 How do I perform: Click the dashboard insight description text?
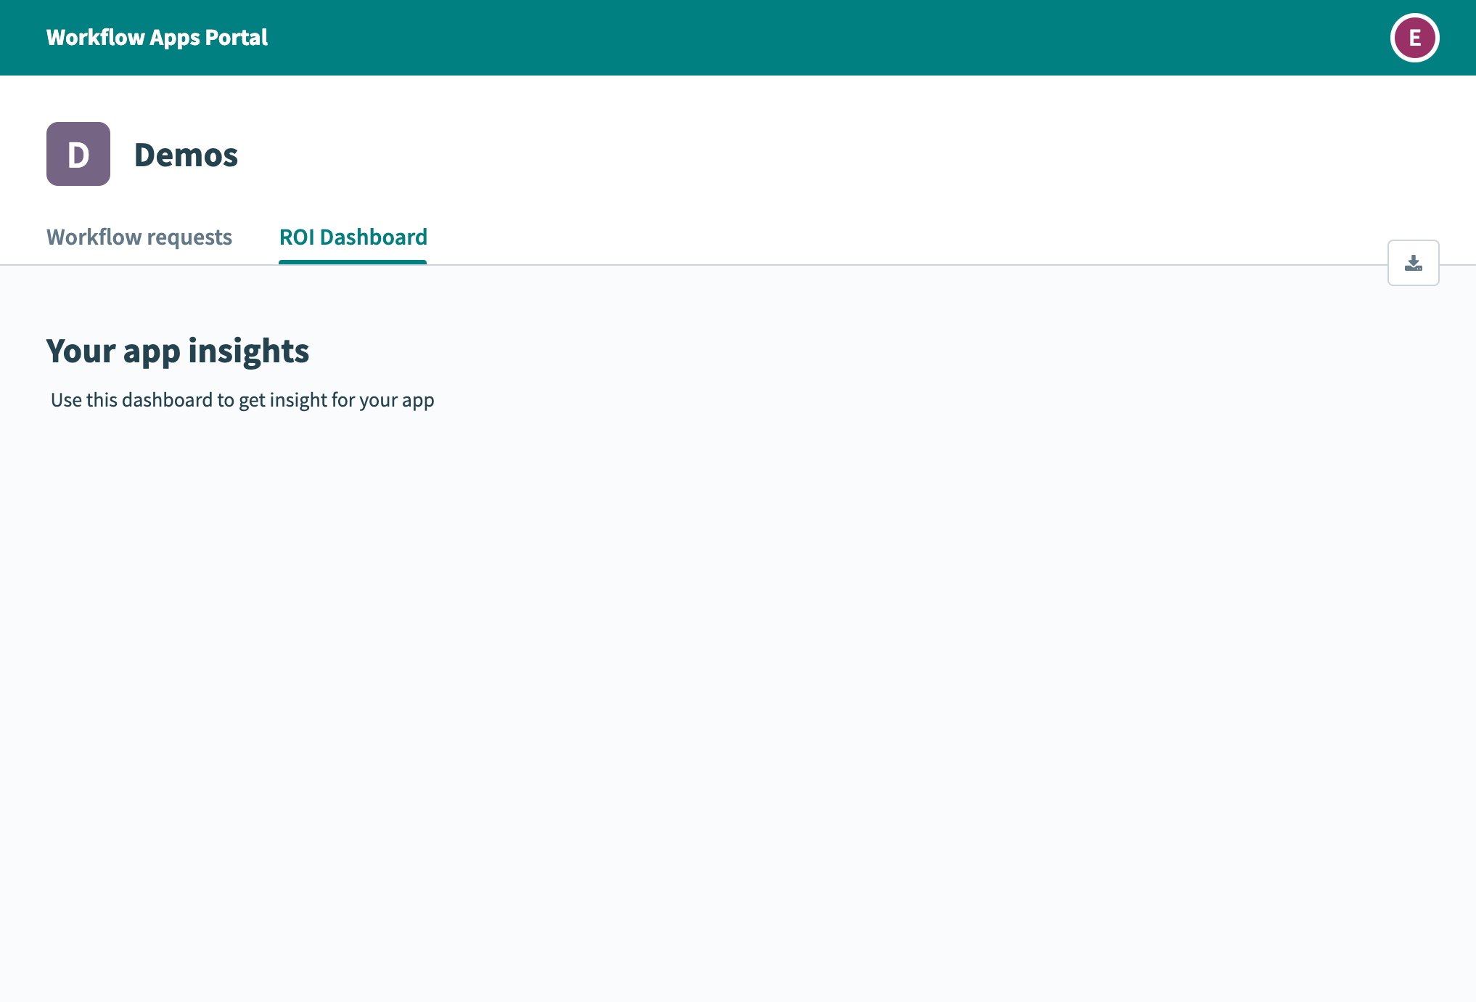point(242,399)
